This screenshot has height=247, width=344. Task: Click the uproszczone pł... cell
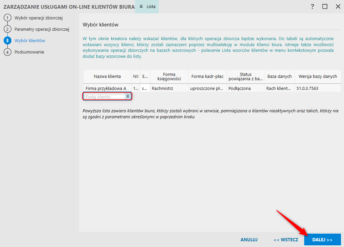point(207,88)
